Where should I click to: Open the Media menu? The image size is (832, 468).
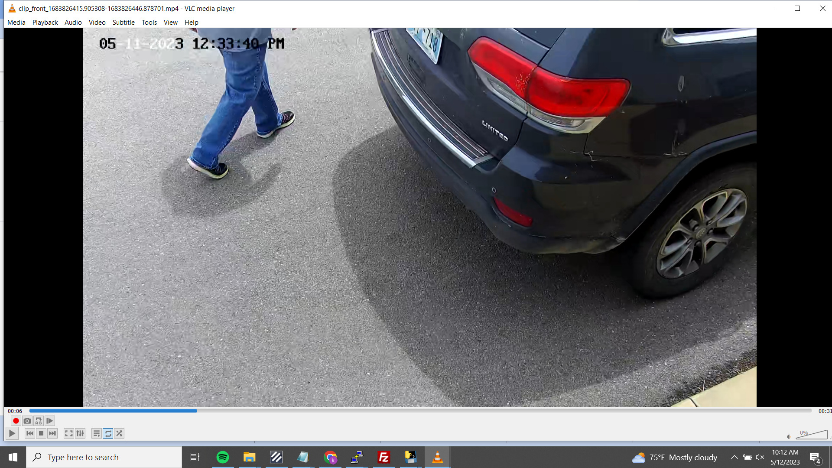point(16,23)
